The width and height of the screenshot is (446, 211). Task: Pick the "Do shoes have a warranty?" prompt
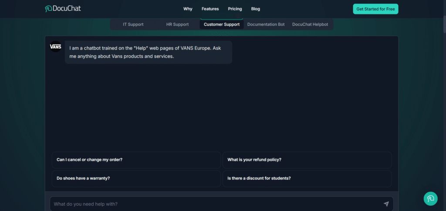click(136, 178)
